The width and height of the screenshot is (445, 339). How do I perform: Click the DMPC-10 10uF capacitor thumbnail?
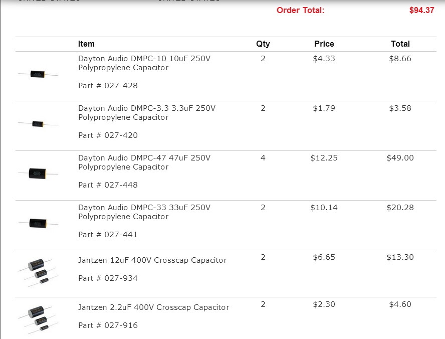pyautogui.click(x=38, y=74)
